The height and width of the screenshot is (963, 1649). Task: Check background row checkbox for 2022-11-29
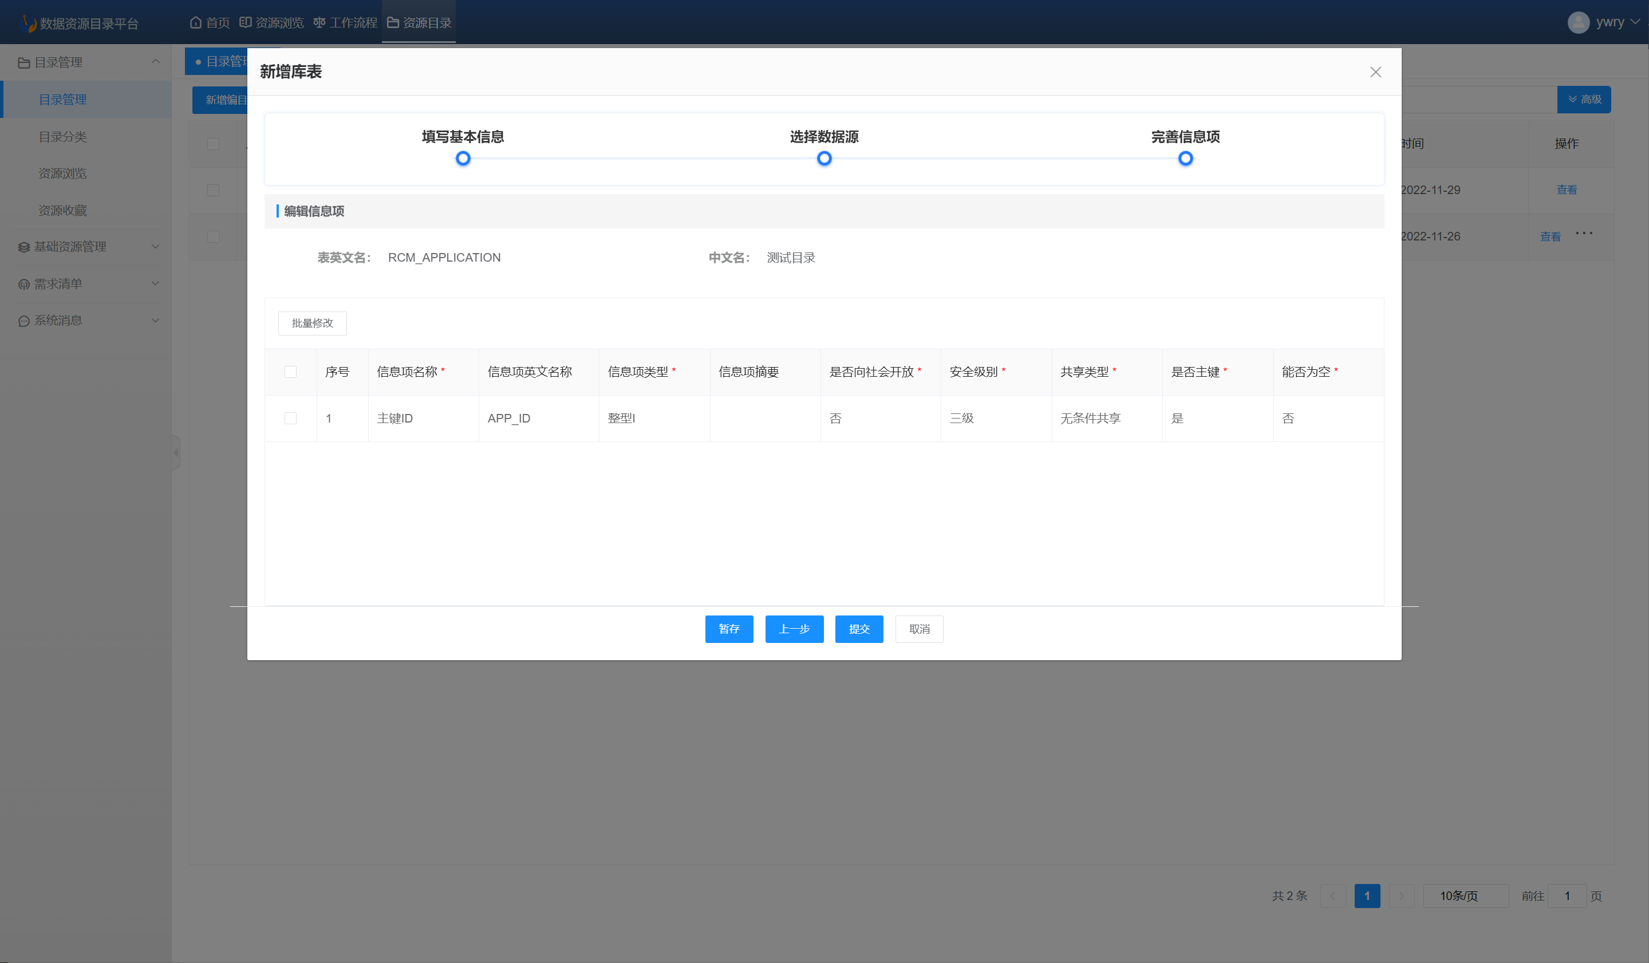click(x=214, y=191)
